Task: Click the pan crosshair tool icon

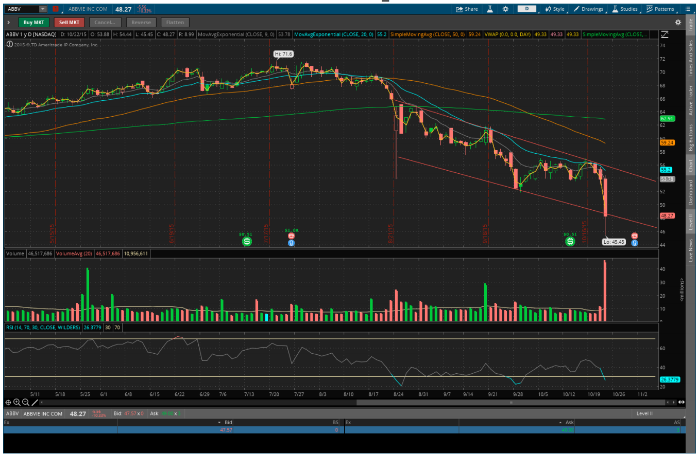Action: (x=8, y=402)
